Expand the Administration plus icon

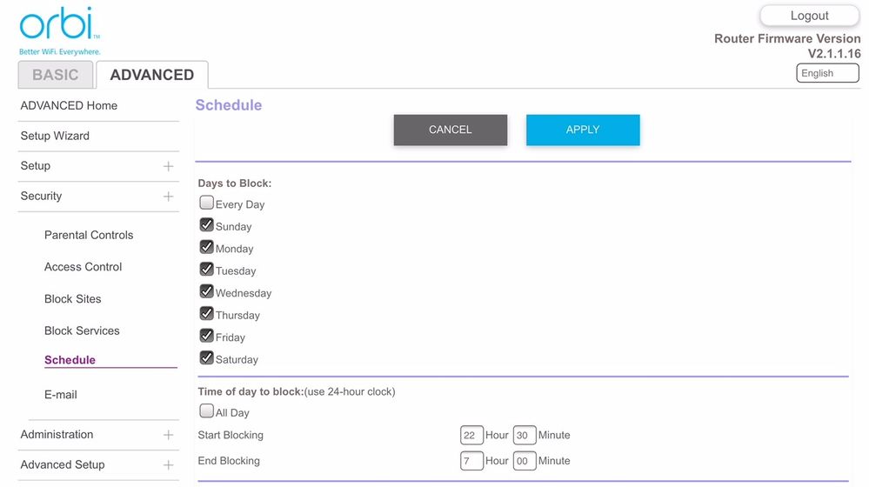pyautogui.click(x=168, y=435)
